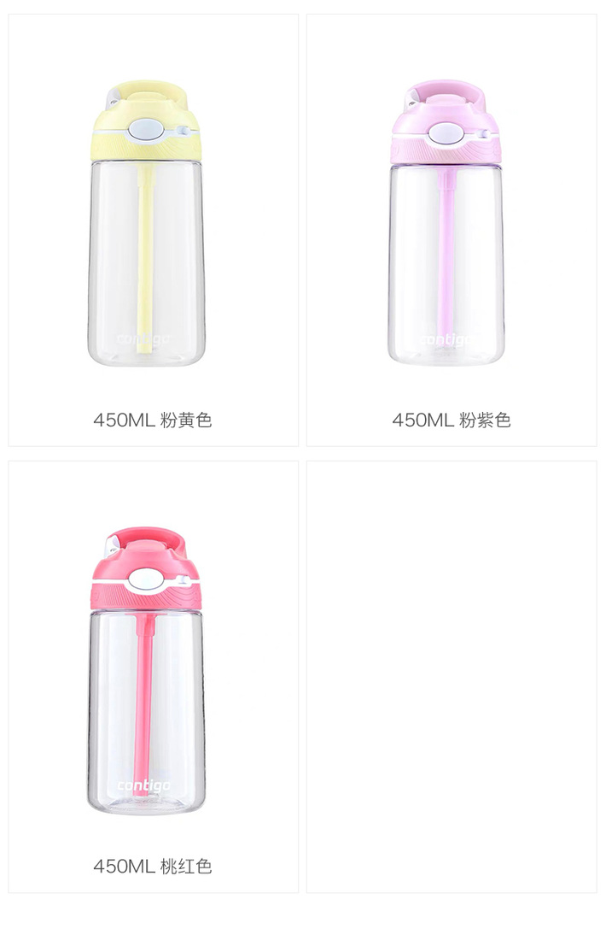Select the purple 450ML bottle image
Viewport: 606px width, 929px height.
click(x=446, y=223)
